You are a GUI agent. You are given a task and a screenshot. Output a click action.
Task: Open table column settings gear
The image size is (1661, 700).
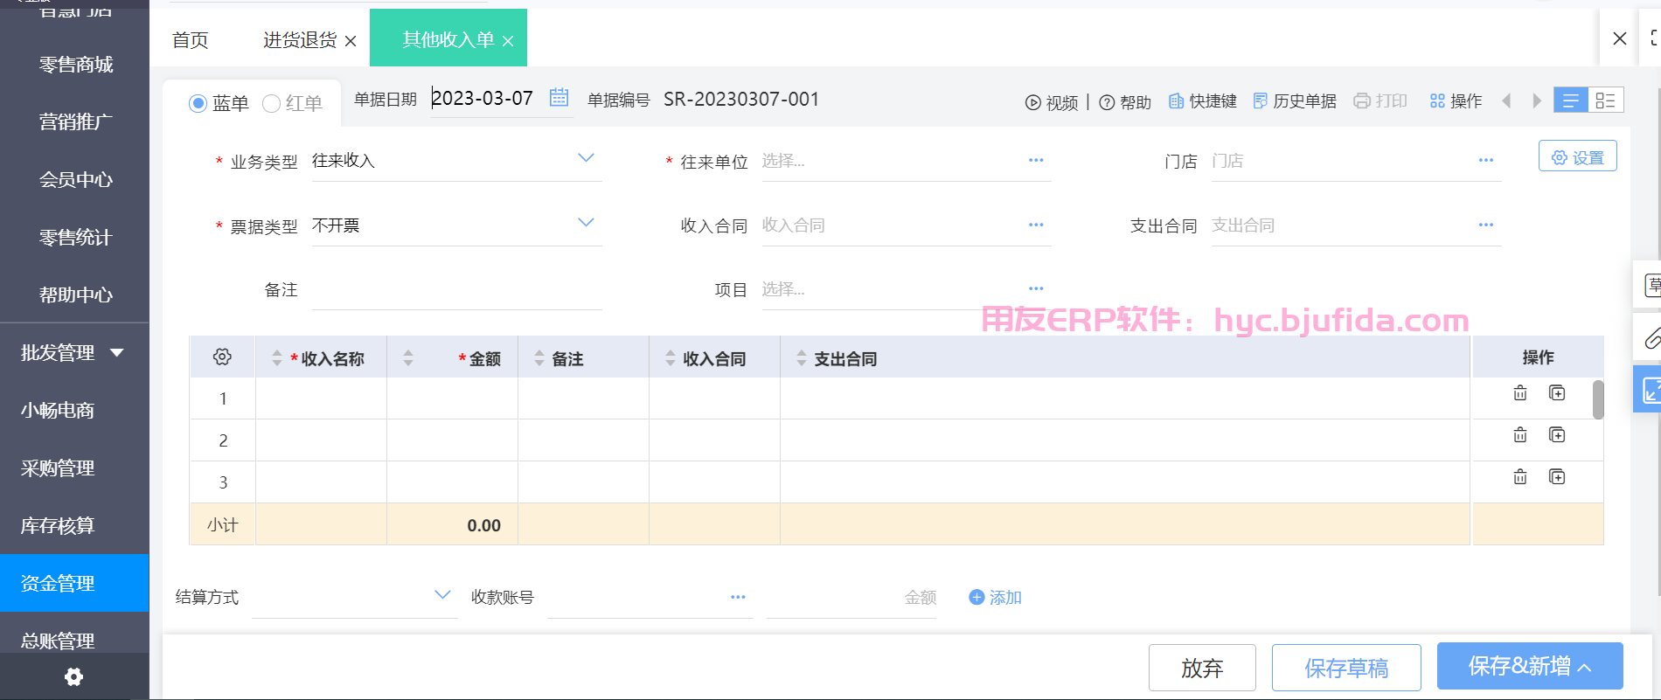[222, 357]
